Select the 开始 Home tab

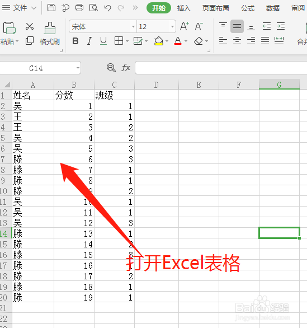click(159, 8)
